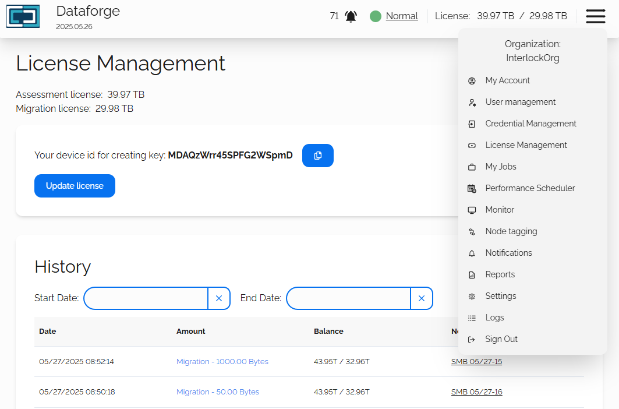Image resolution: width=619 pixels, height=409 pixels.
Task: Click the green Normal status indicator
Action: click(376, 16)
